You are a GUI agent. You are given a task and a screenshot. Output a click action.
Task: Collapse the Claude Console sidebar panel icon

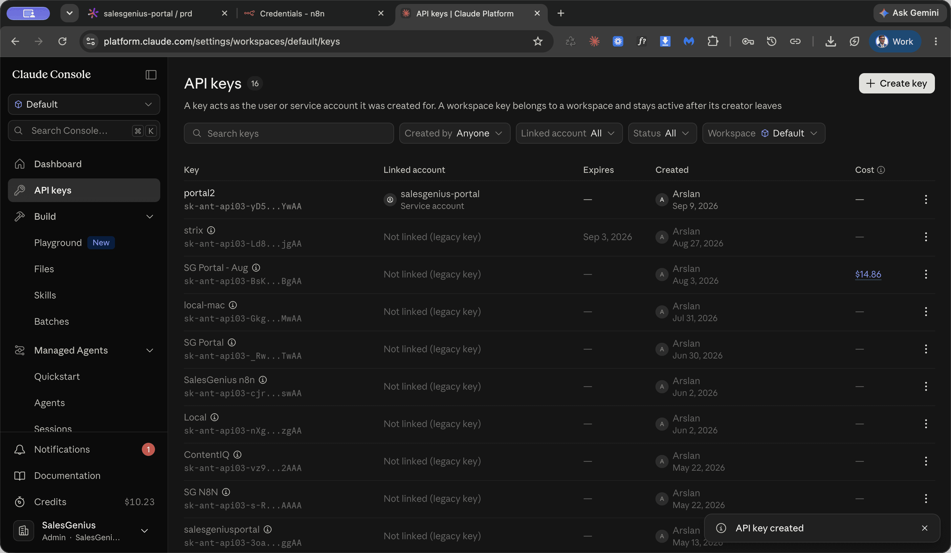click(151, 75)
